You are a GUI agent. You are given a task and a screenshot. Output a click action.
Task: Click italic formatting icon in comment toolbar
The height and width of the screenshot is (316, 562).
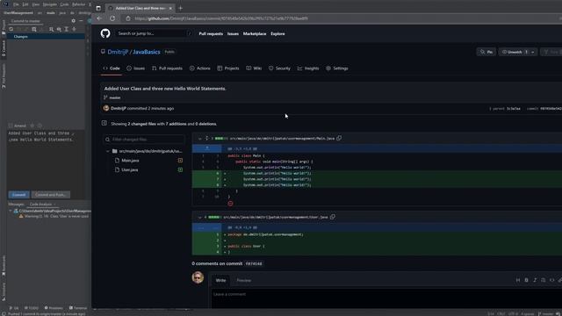(535, 280)
